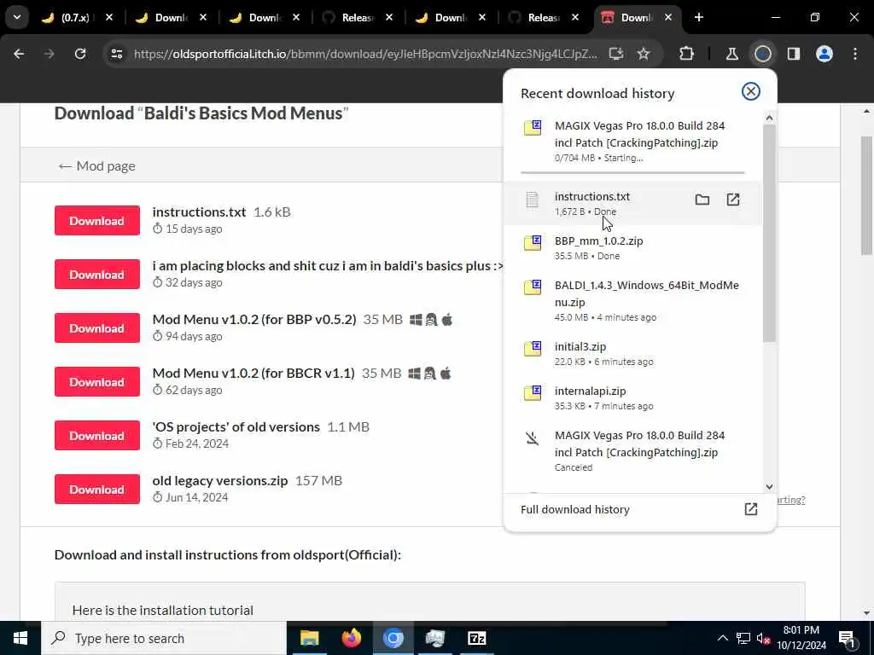
Task: Click the install app icon in address bar
Action: [615, 54]
